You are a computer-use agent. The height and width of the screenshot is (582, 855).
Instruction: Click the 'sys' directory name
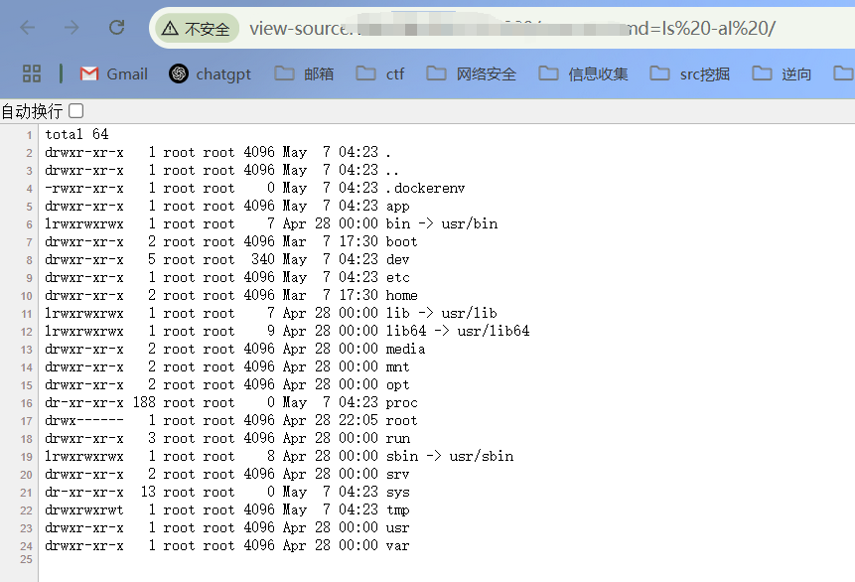[397, 492]
